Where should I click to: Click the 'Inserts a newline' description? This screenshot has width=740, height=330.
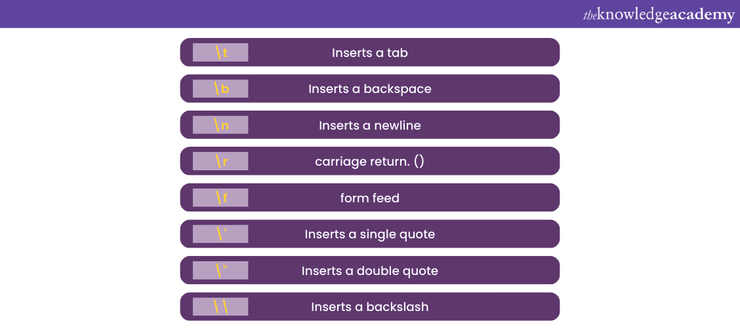click(369, 125)
